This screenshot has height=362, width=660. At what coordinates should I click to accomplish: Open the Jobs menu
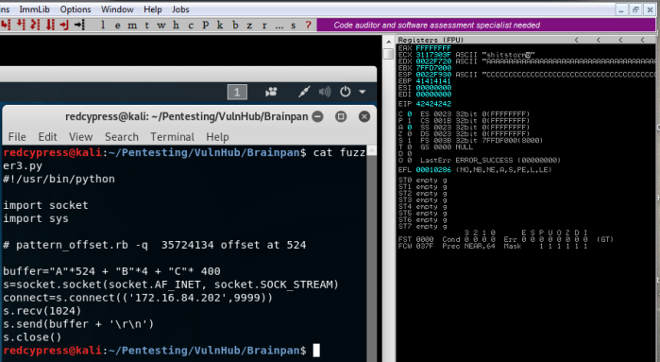(x=180, y=9)
